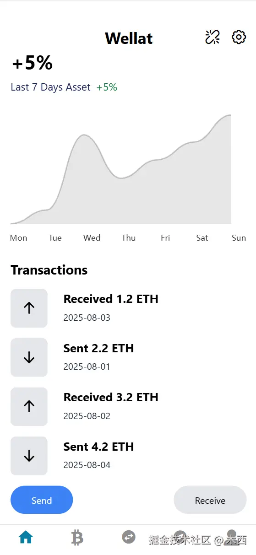Tap the Receive button
This screenshot has width=256, height=555.
click(x=210, y=500)
